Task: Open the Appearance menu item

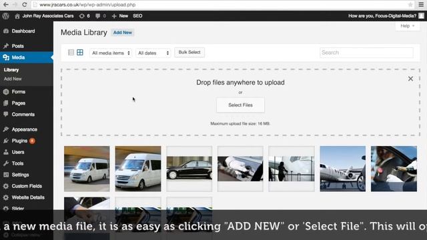Action: [x=25, y=129]
